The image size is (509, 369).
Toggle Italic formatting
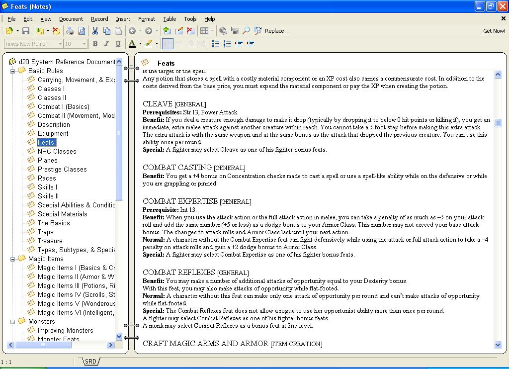click(x=106, y=44)
